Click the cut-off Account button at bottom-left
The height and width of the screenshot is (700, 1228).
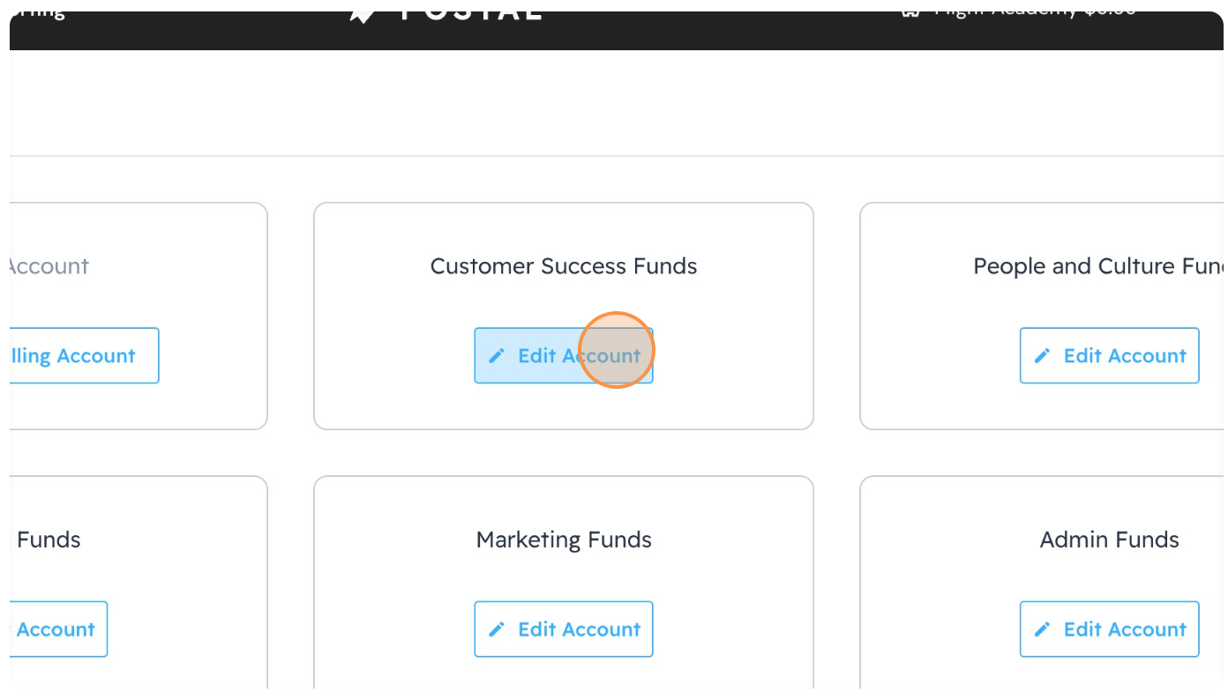click(x=55, y=629)
